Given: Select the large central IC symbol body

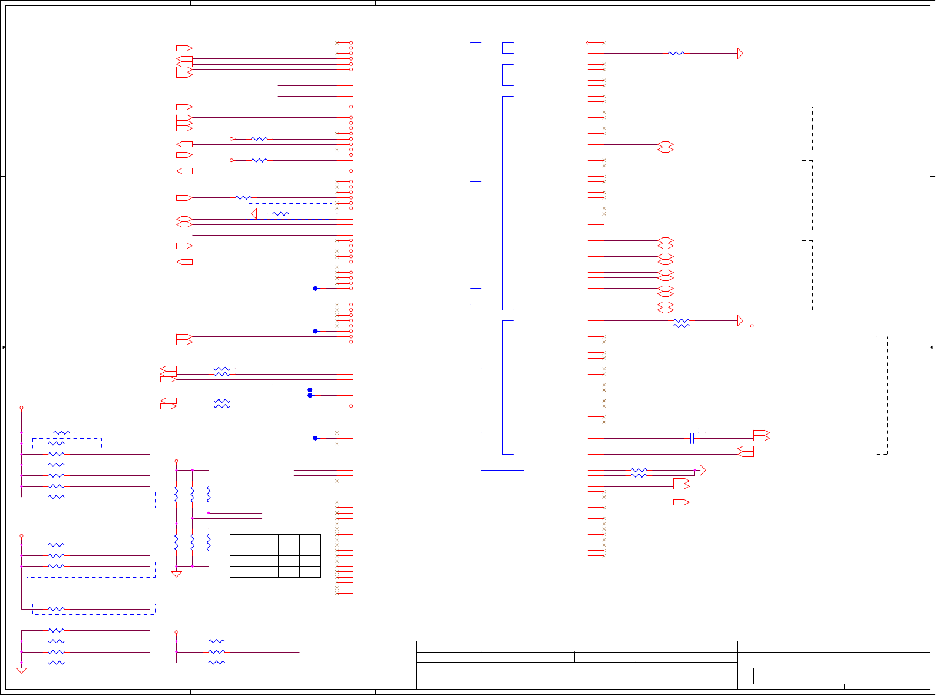Looking at the screenshot, I should coord(470,315).
